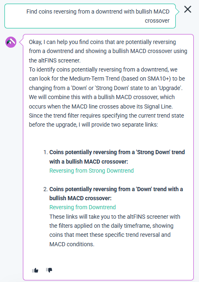
Task: Click the 'daily timeframe' closing paragraph
Action: (115, 230)
